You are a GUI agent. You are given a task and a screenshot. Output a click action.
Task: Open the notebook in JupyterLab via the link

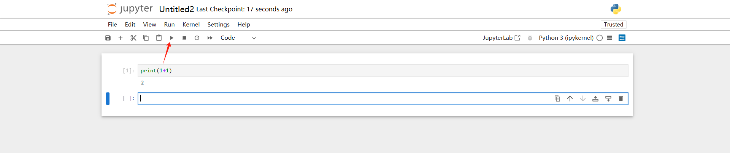click(501, 38)
